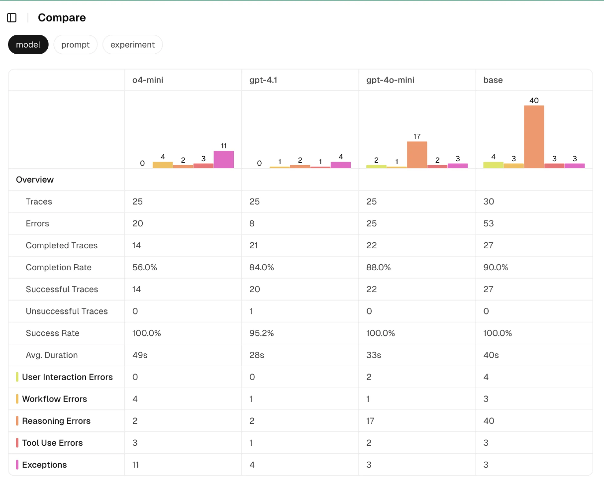Click the base chart bar labeled 40
604x503 pixels.
click(534, 137)
